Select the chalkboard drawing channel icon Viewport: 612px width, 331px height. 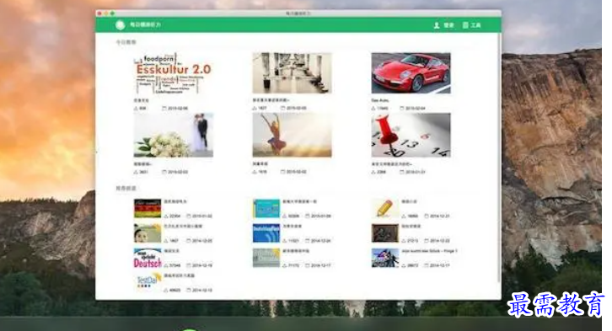[x=385, y=233]
